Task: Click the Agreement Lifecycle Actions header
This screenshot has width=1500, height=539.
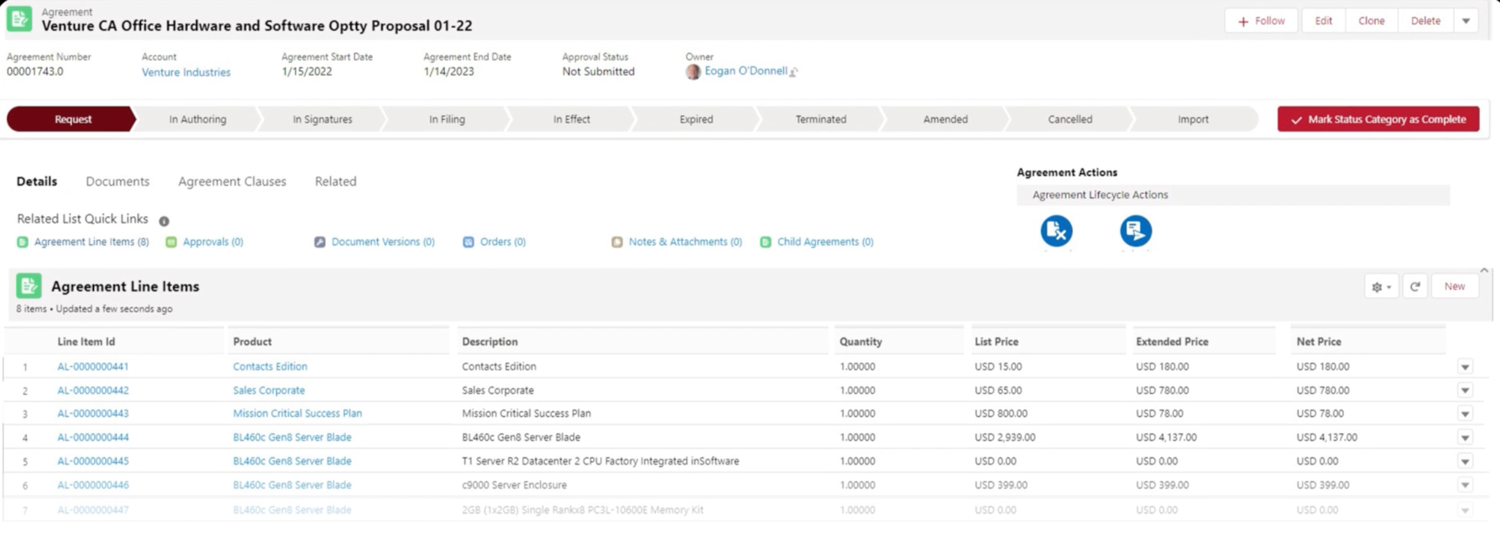Action: click(1233, 195)
